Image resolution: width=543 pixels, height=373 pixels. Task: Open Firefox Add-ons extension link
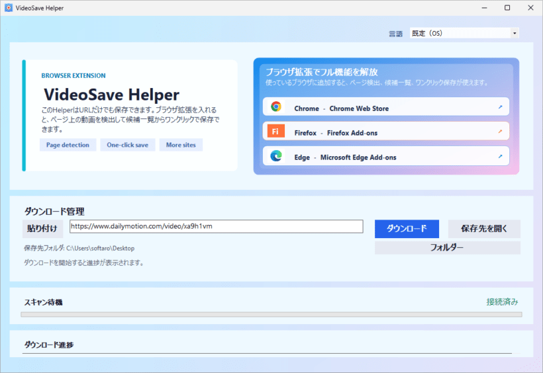[386, 131]
